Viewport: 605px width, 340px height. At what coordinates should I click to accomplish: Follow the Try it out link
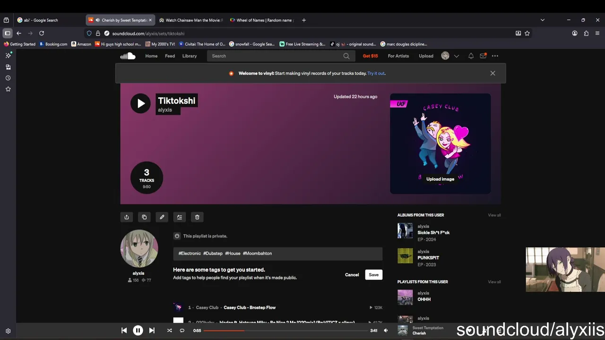pyautogui.click(x=376, y=73)
